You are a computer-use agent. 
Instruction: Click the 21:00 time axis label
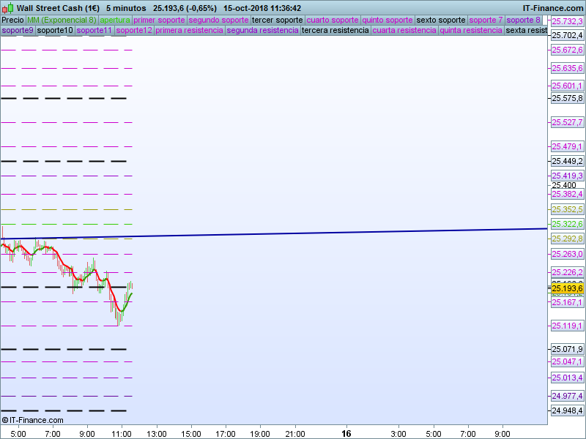295,434
